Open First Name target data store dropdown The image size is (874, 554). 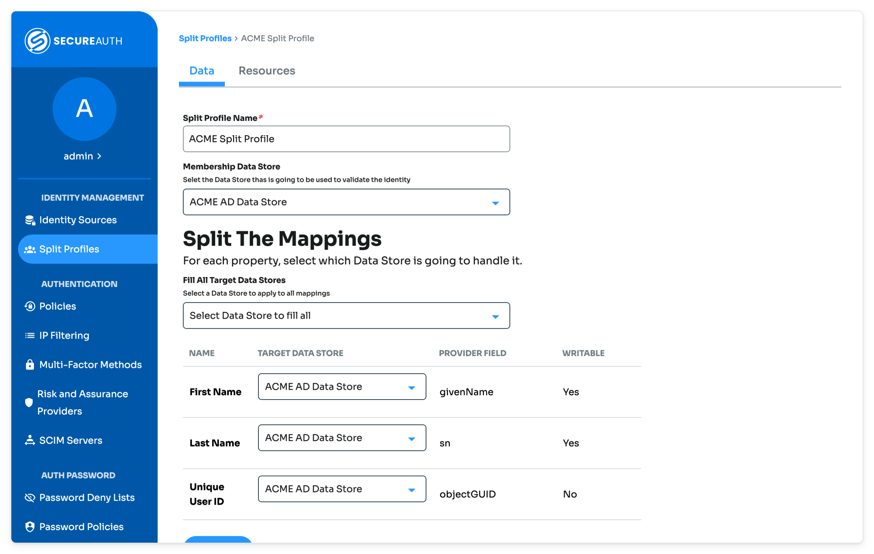point(342,387)
